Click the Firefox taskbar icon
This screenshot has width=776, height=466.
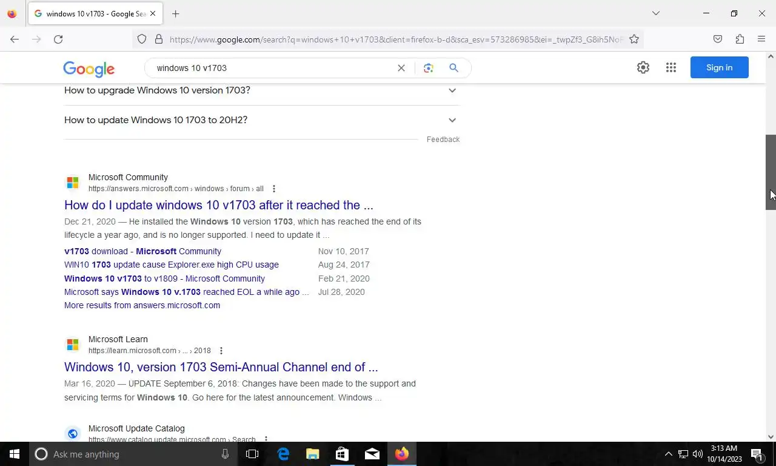click(x=402, y=454)
